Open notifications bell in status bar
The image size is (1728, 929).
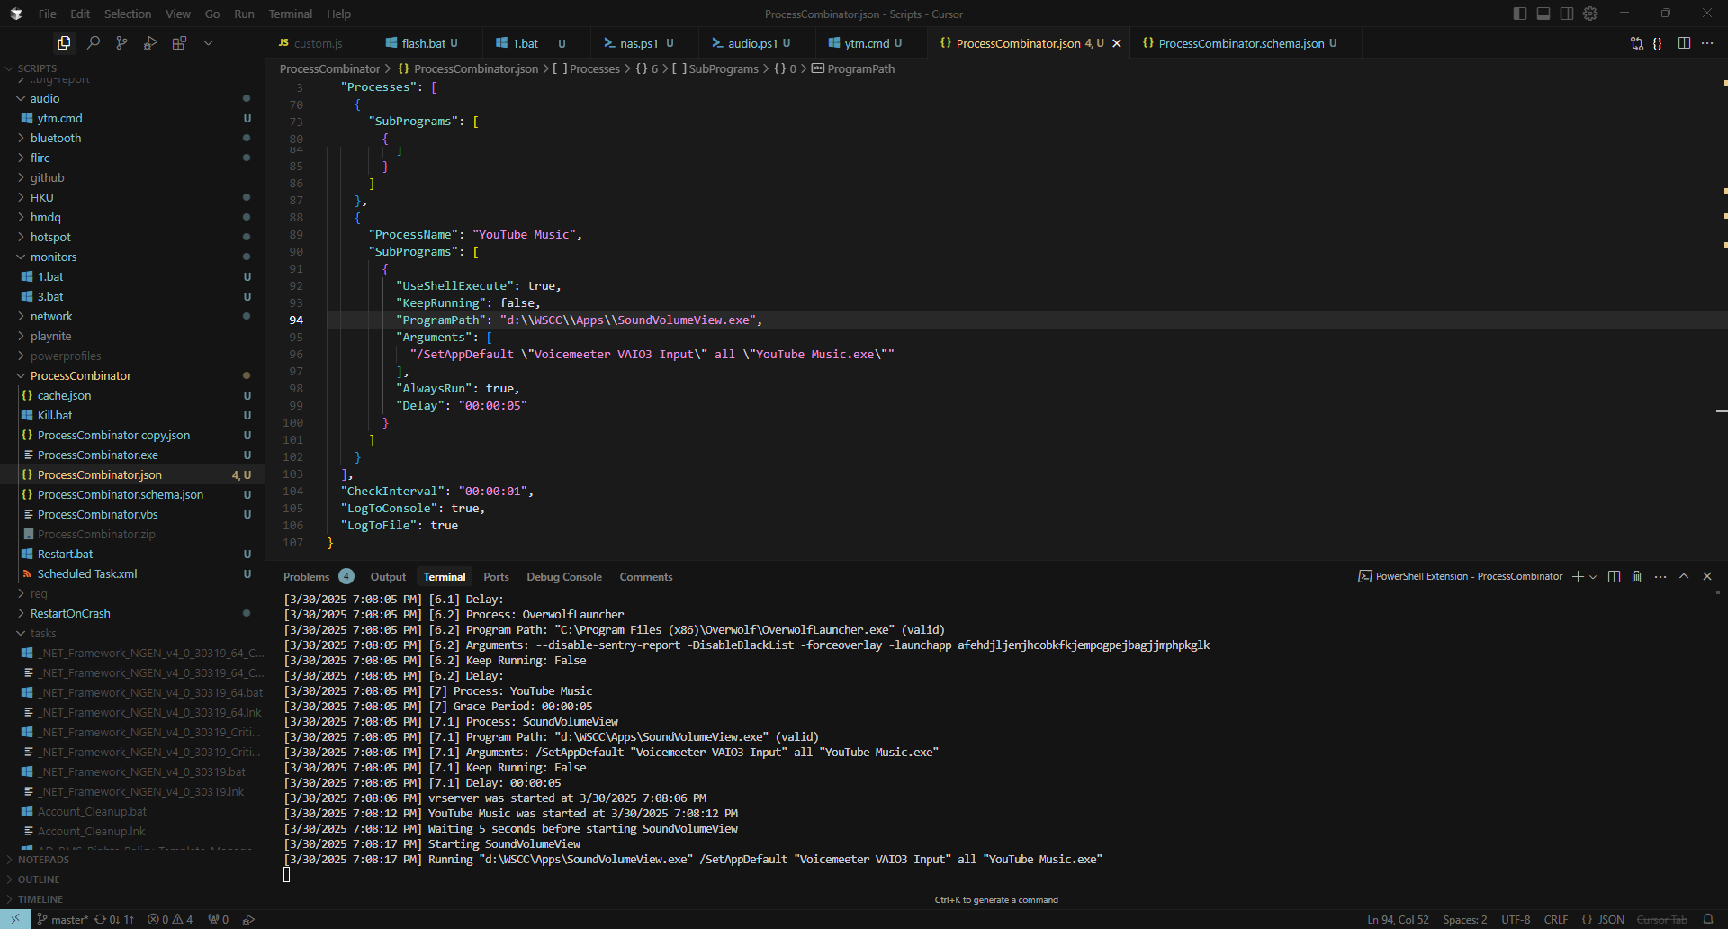(x=1707, y=919)
